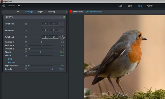Viewport: 165px width, 99px height.
Task: Enable keyframes for Pivot X
Action: tap(26, 52)
